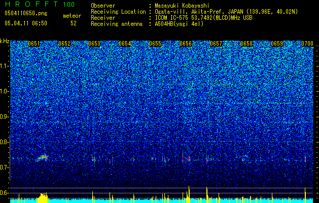
Task: Click the antenna text A504HB(yagi 4el)
Action: point(179,24)
